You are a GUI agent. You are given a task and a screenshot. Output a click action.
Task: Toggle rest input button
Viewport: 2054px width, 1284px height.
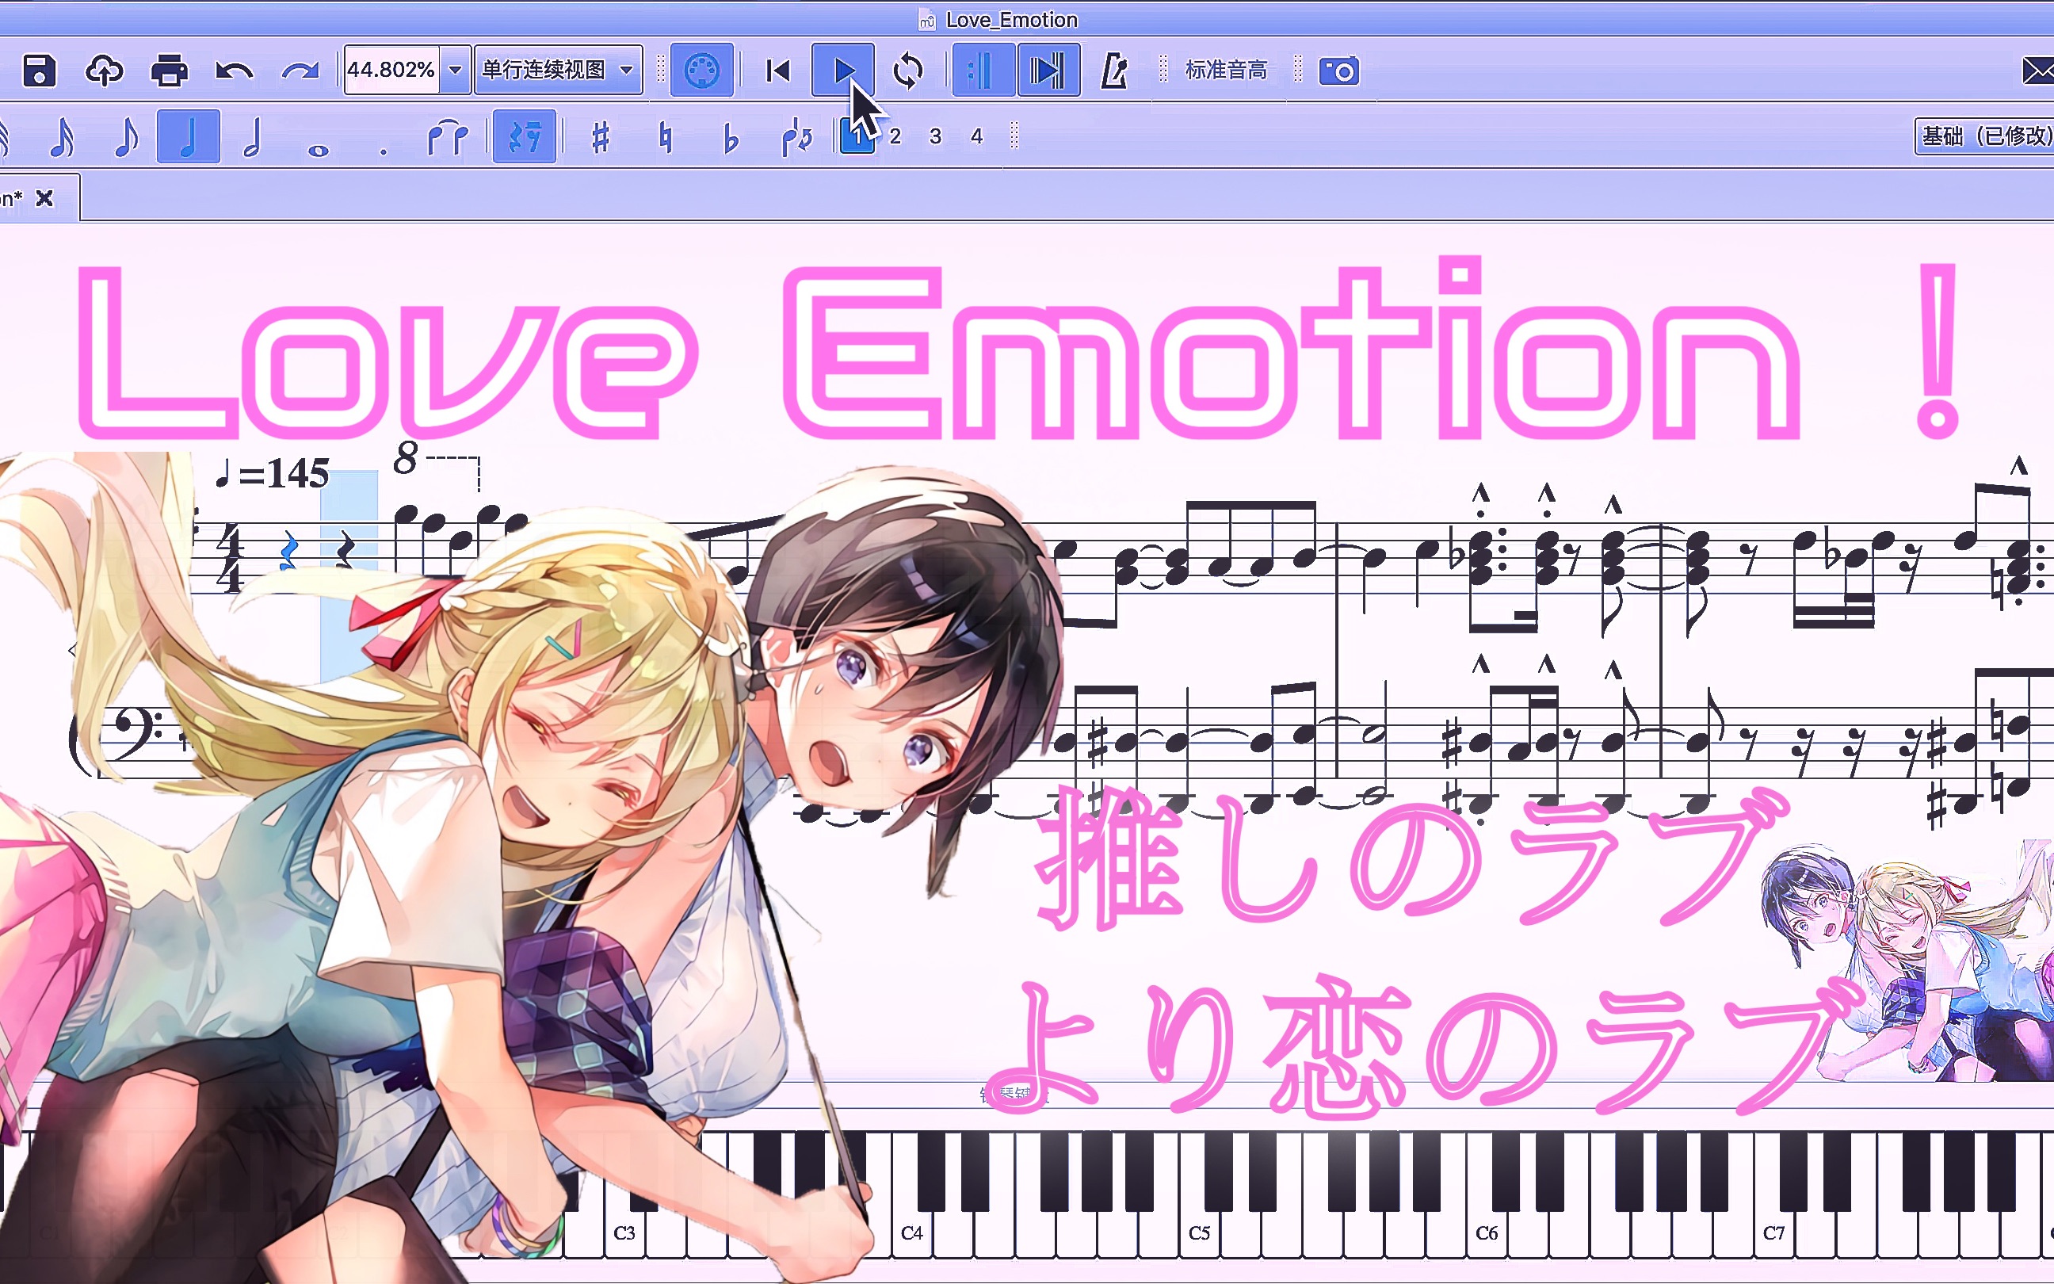click(x=525, y=136)
